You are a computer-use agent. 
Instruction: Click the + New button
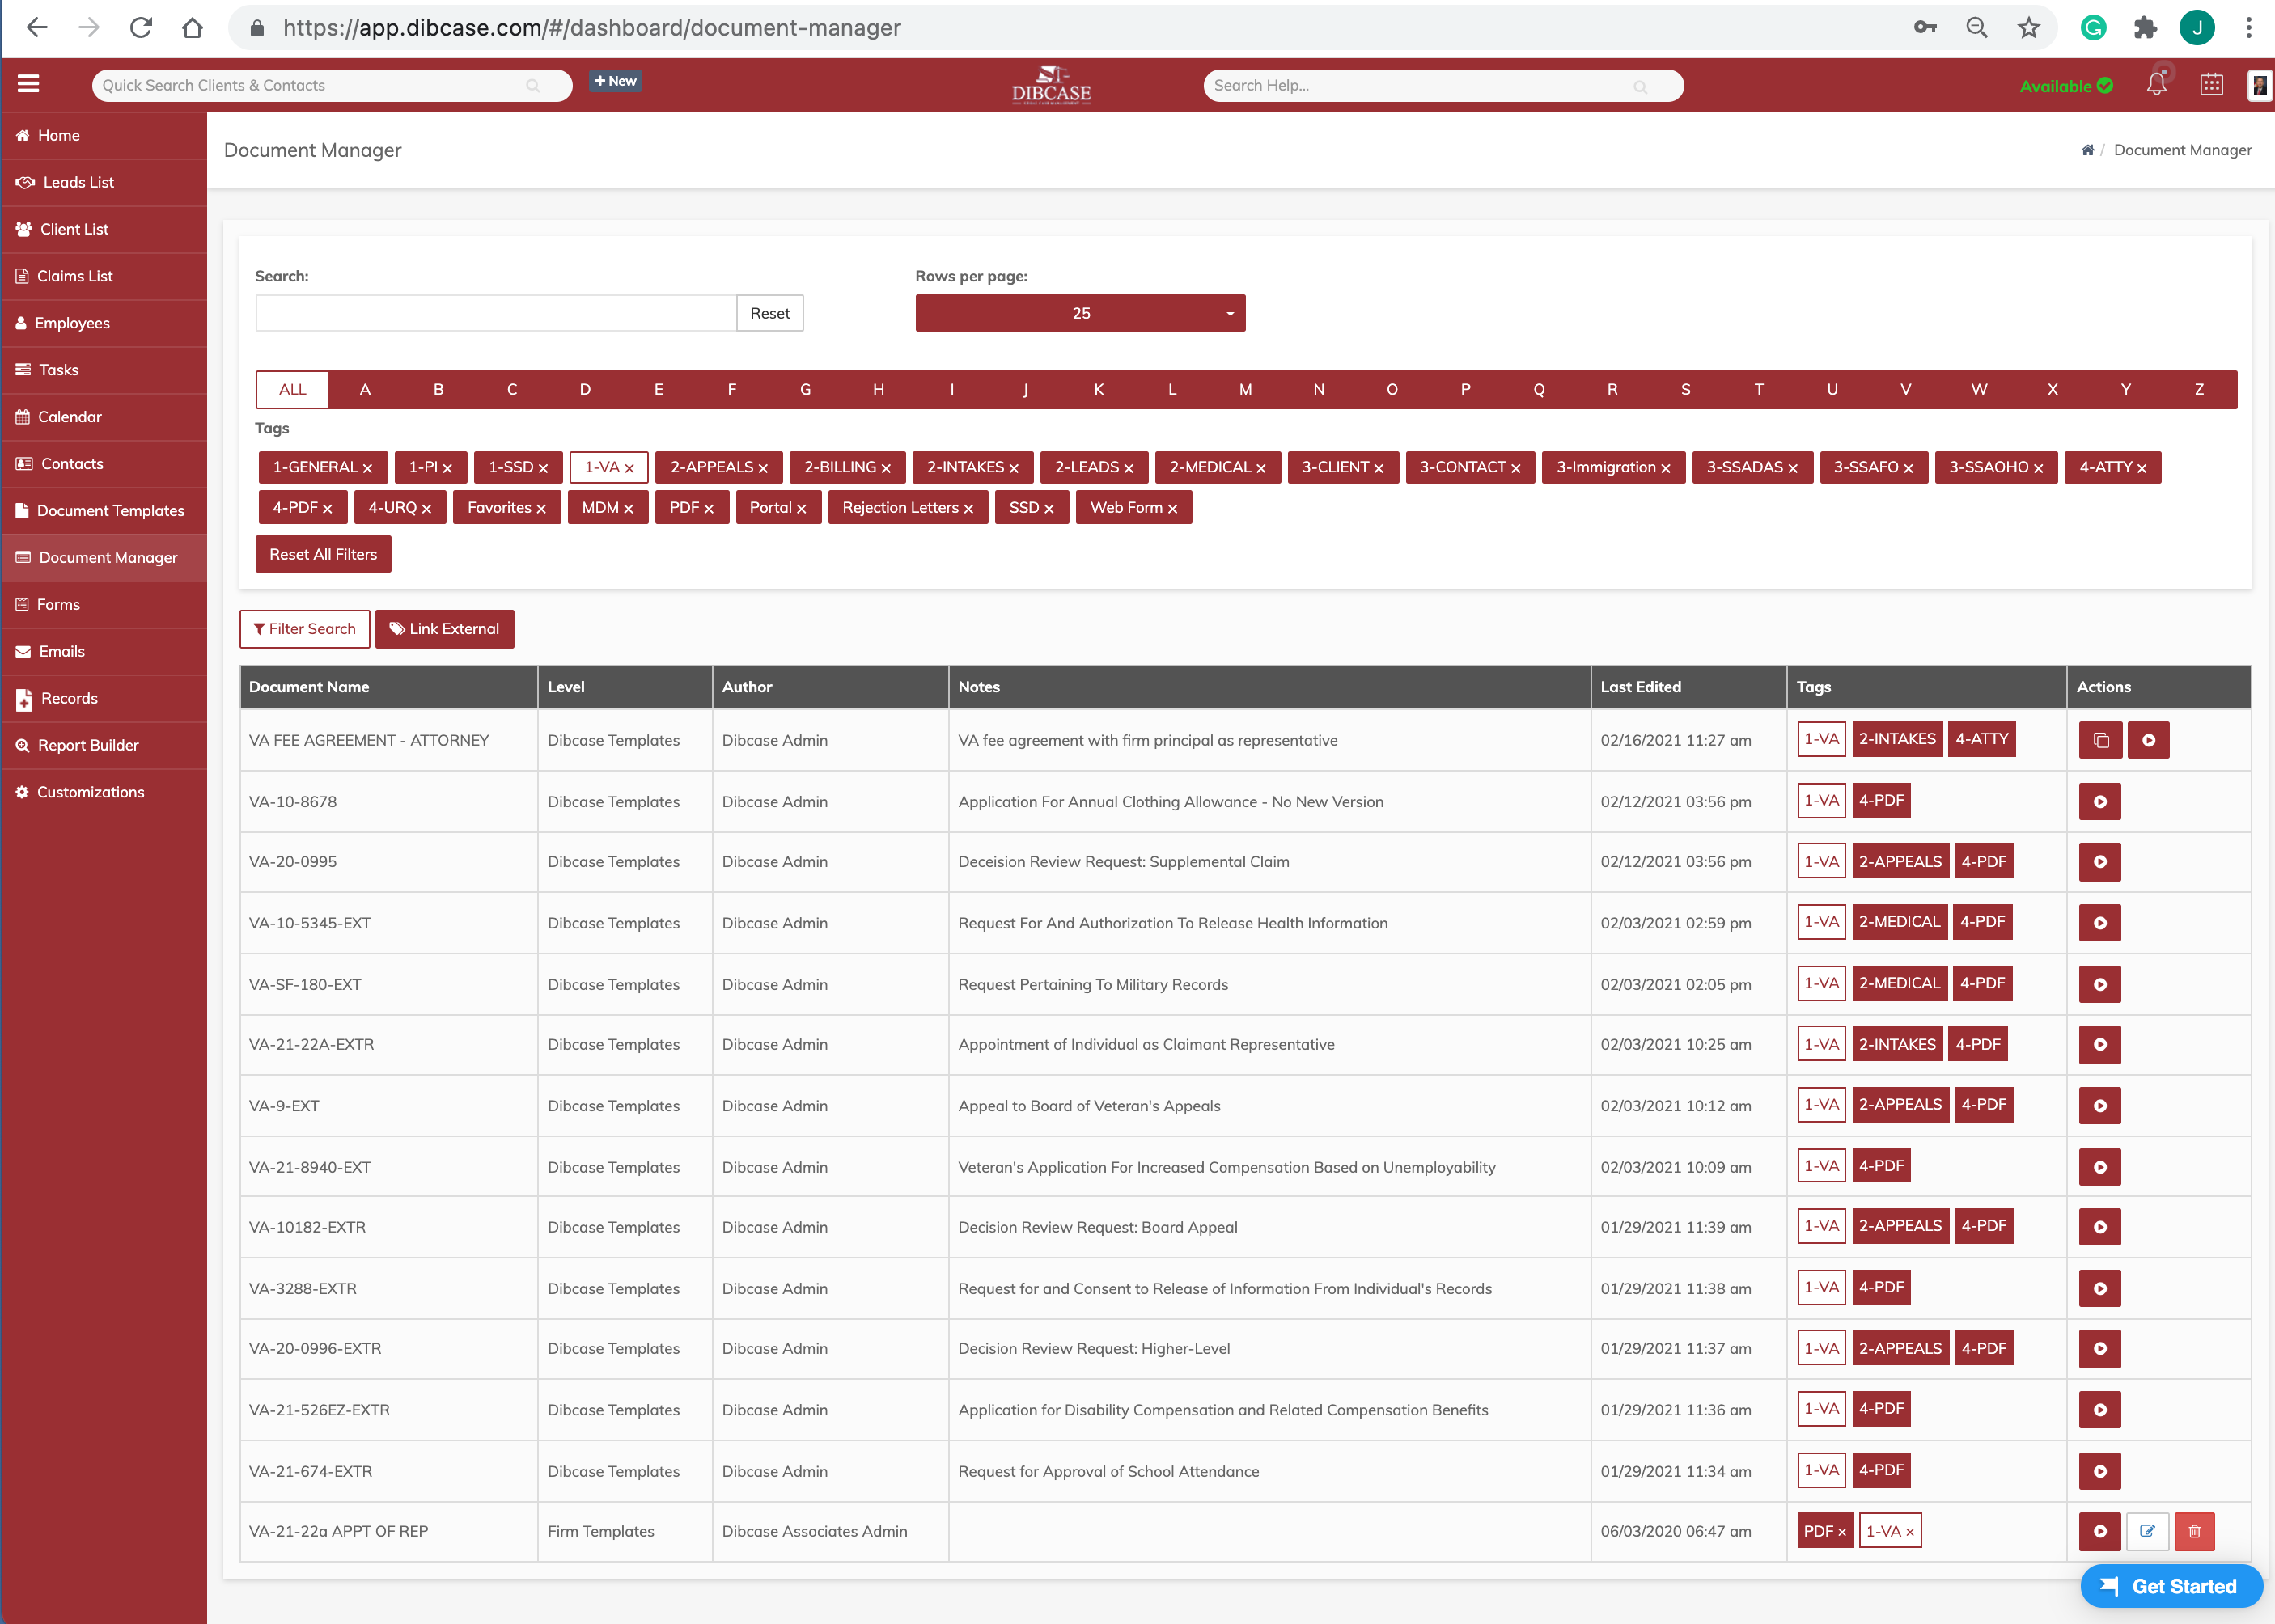click(614, 81)
